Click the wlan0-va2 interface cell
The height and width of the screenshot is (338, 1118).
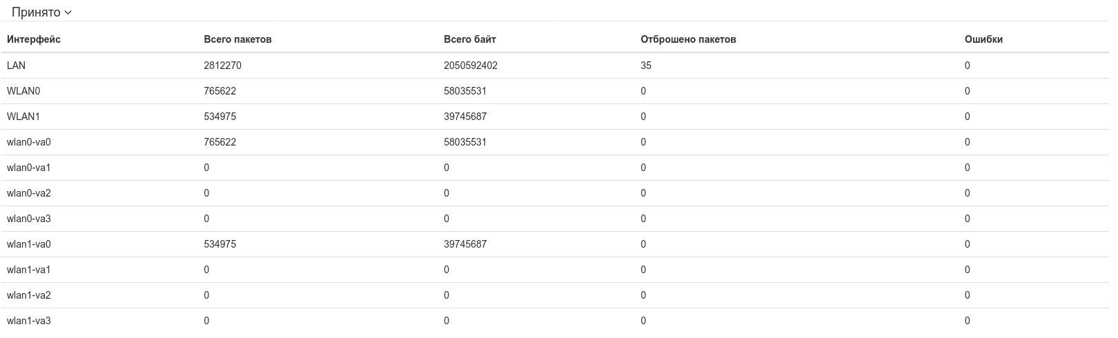29,193
